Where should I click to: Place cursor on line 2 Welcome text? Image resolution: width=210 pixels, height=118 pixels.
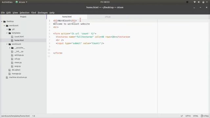click(72, 24)
